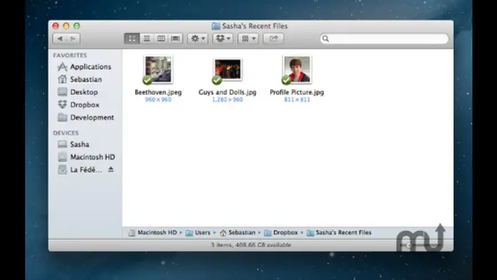Open Applications in the sidebar
The image size is (497, 280).
click(90, 67)
